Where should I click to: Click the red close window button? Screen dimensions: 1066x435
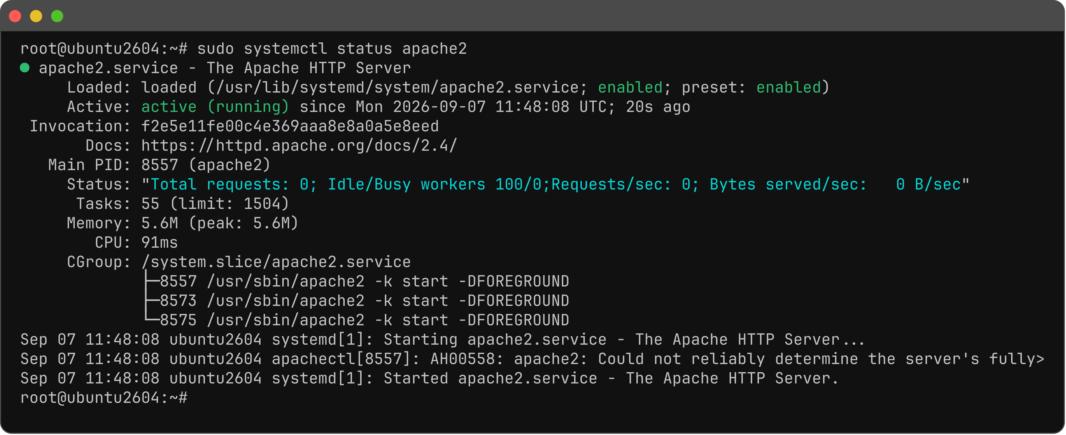[x=15, y=16]
